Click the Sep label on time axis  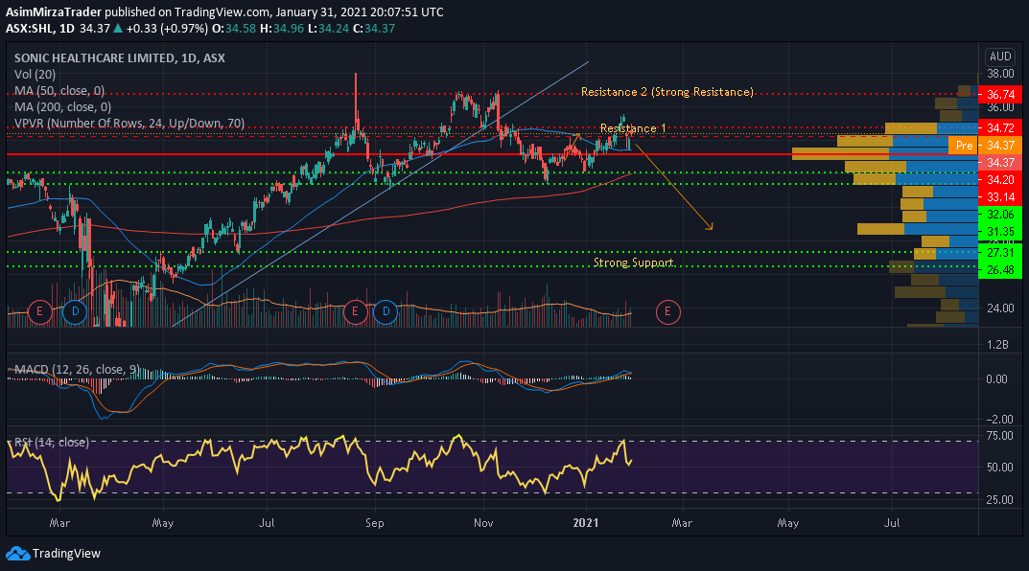point(375,523)
